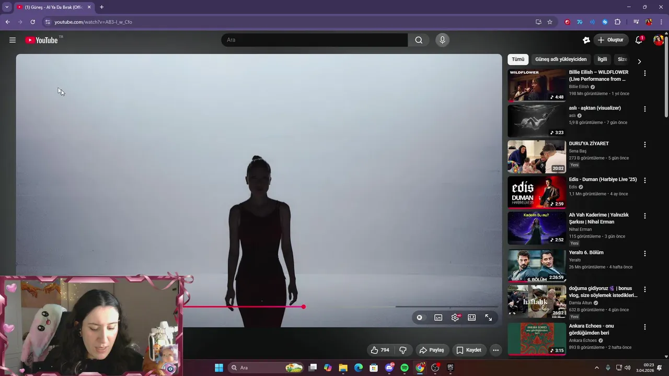Open the Yeraltı 6. Bölüm thumbnail
The width and height of the screenshot is (669, 376).
pos(537,265)
